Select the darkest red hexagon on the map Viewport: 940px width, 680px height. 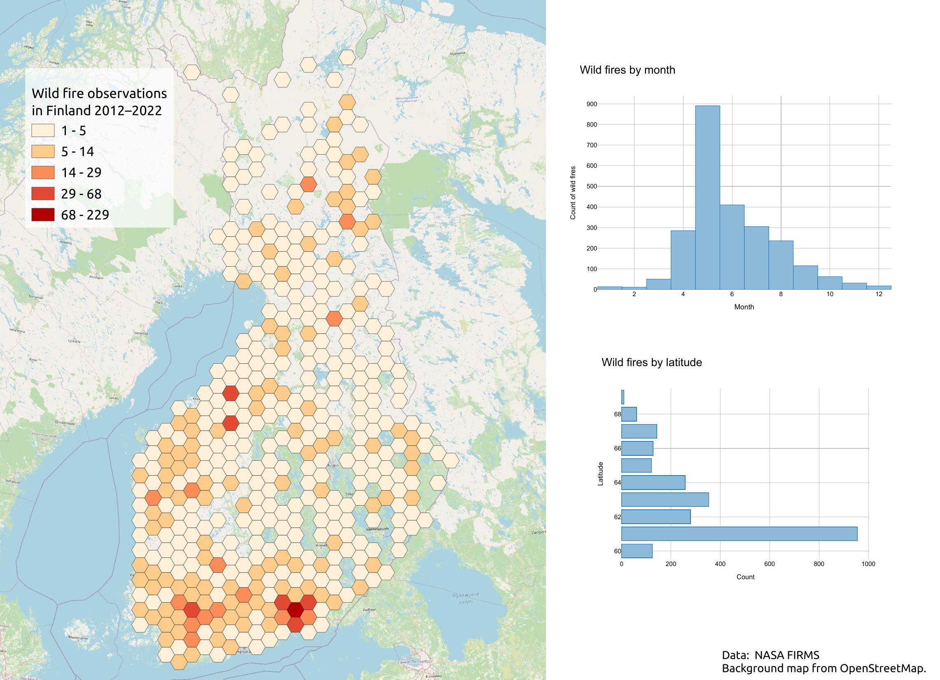[295, 610]
